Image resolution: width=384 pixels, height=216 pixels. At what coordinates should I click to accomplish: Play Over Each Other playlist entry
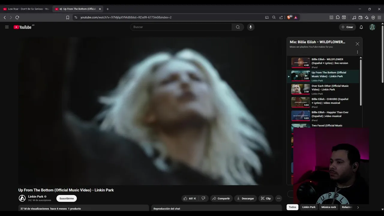pyautogui.click(x=323, y=89)
